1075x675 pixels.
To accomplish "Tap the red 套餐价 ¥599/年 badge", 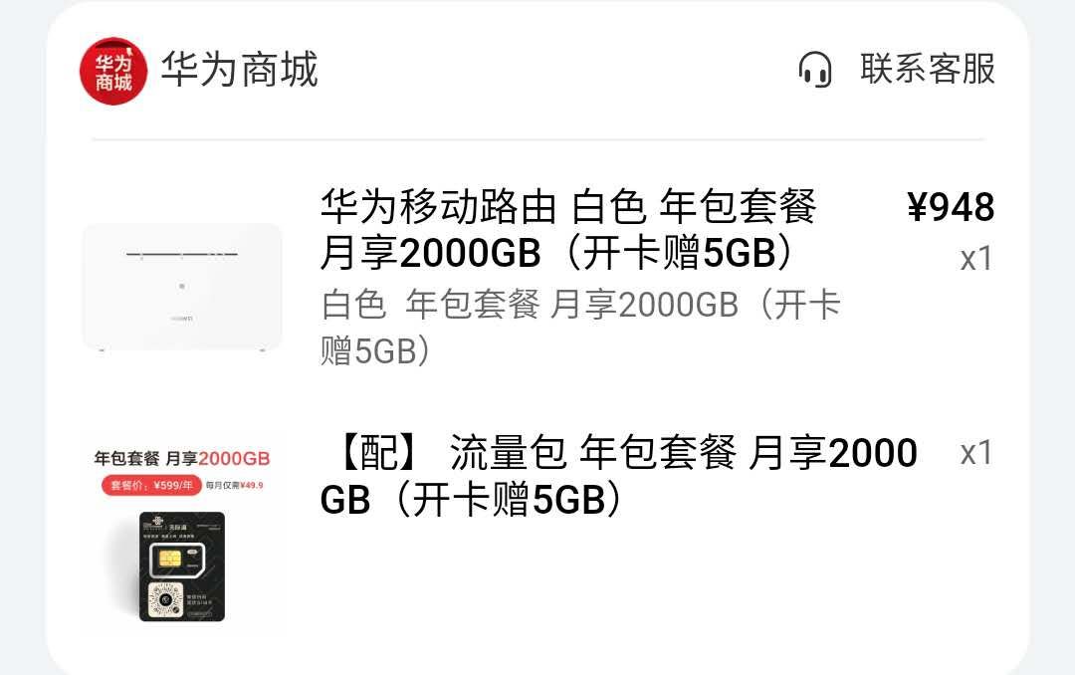I will tap(151, 485).
